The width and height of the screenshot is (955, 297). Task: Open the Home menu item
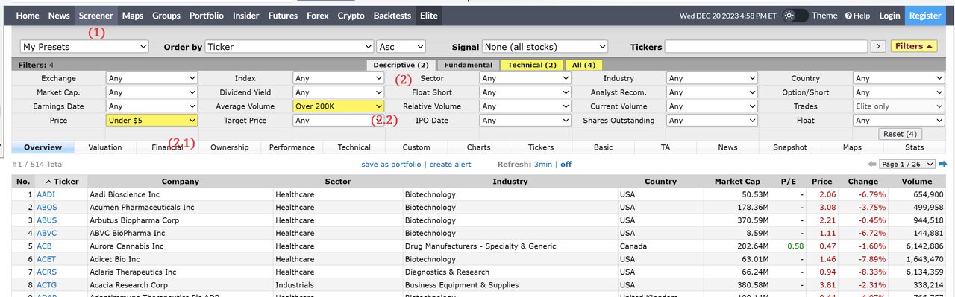[28, 16]
